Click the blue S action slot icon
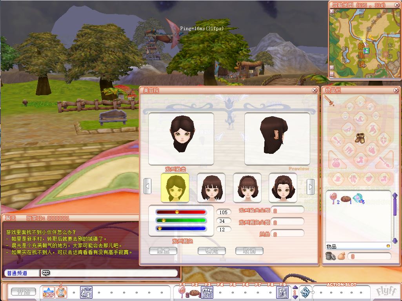 click(305, 292)
